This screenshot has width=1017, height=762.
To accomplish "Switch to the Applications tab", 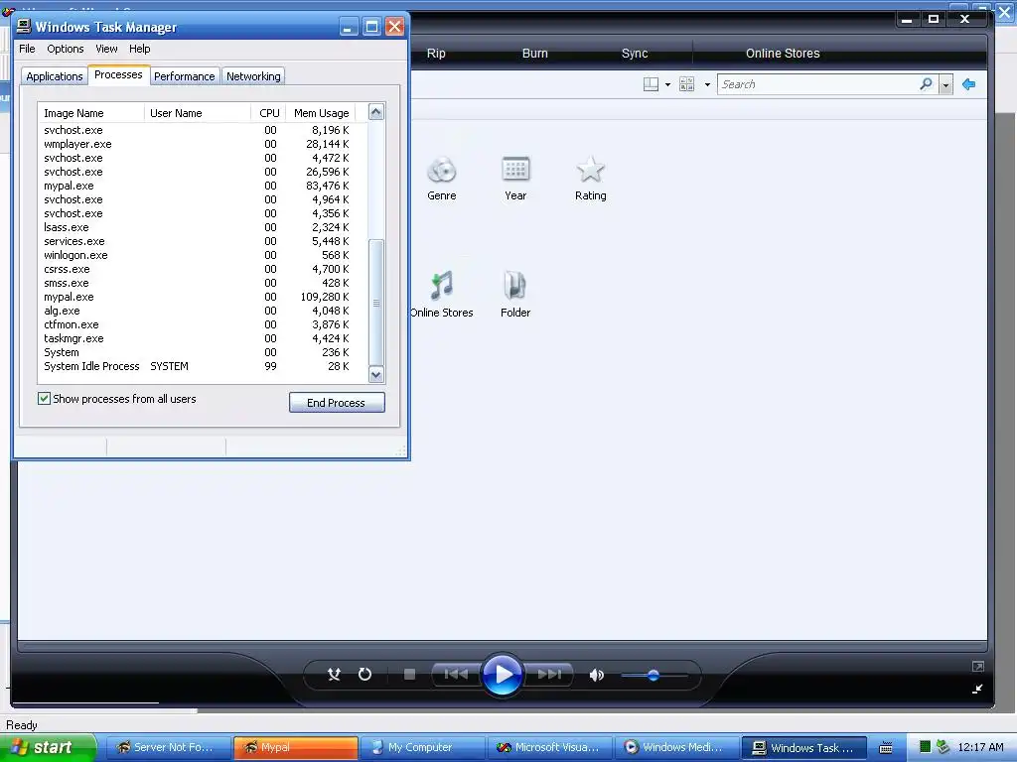I will point(55,76).
